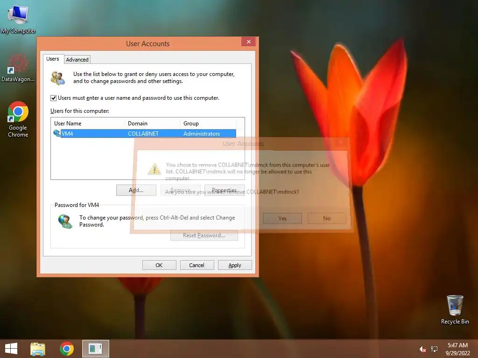Click OK in User Accounts
Viewport: 478px width, 358px height.
click(159, 265)
